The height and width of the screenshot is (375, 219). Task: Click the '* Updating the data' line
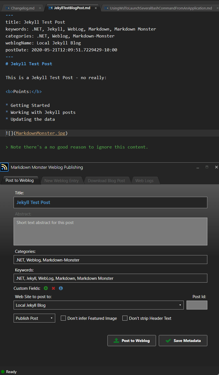pyautogui.click(x=30, y=119)
